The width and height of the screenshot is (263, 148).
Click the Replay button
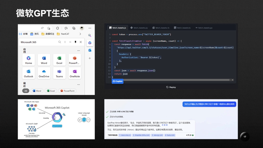click(171, 87)
